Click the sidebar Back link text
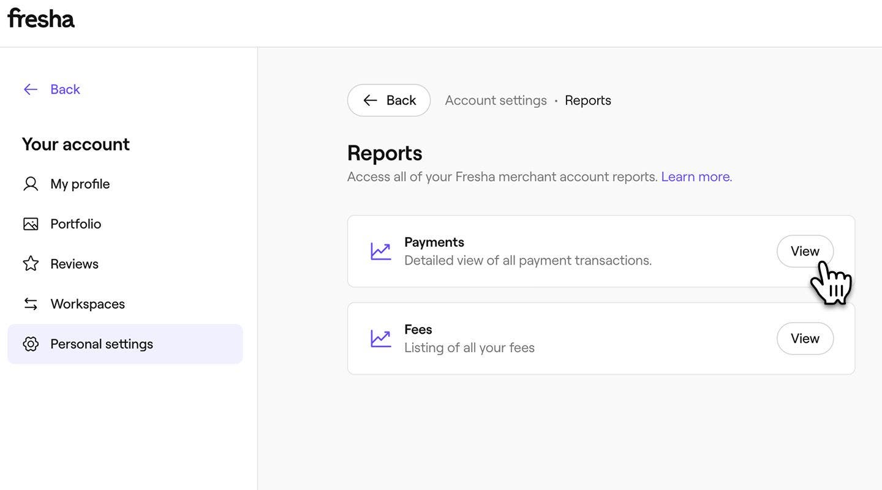882x490 pixels. click(65, 89)
